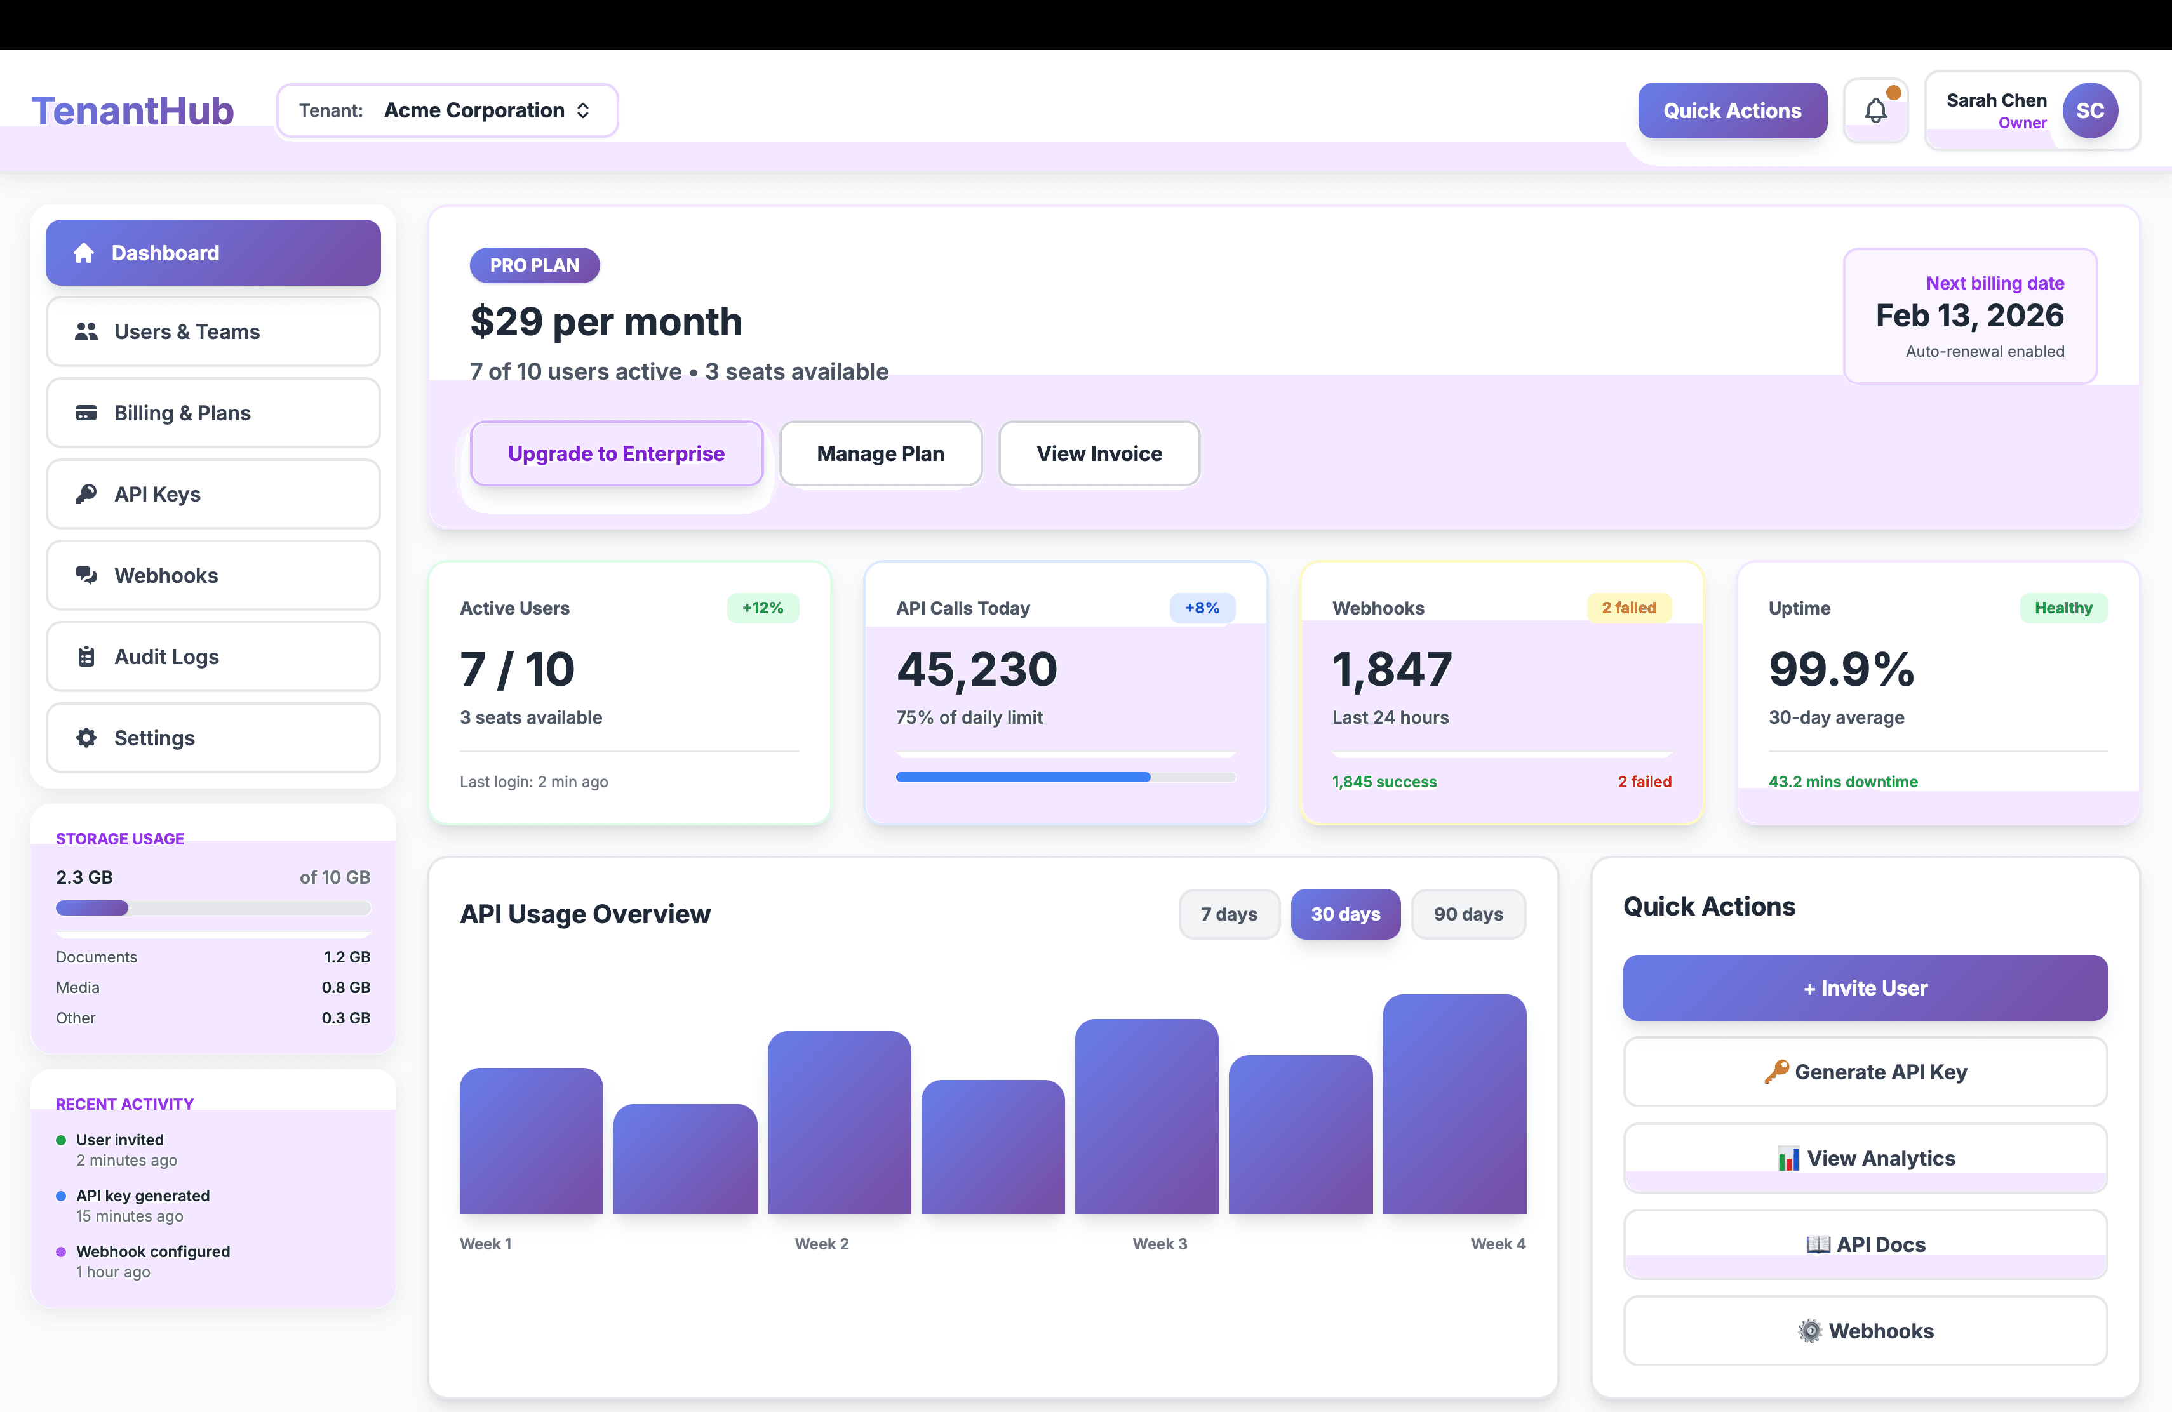Open Billing & Plans via the card icon

87,412
